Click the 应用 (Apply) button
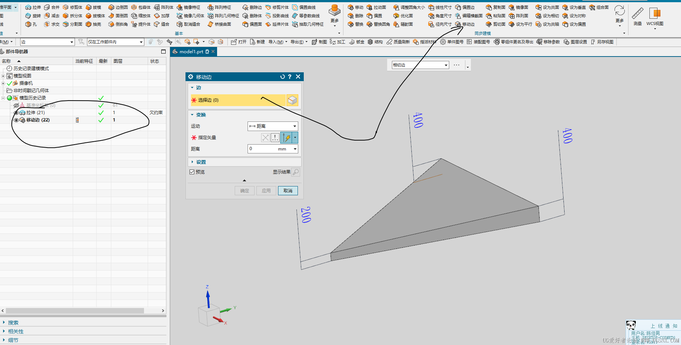Screen dimensions: 681x345 pyautogui.click(x=266, y=191)
